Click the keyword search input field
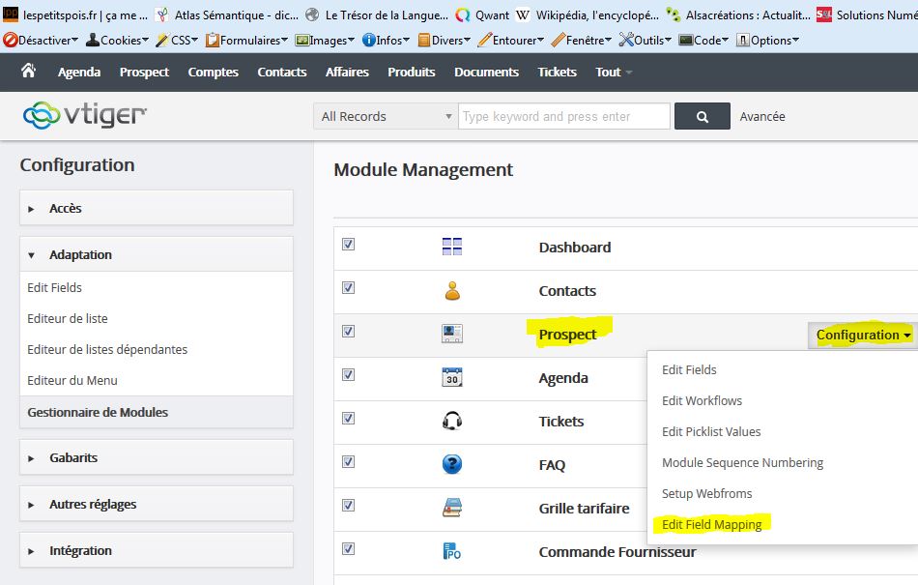 pos(563,116)
